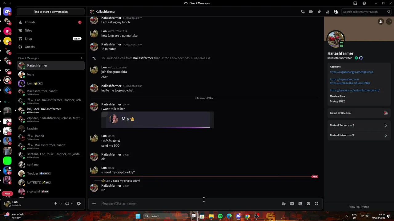Open the gift icon in message bar
The height and width of the screenshot is (221, 394).
[x=284, y=204]
